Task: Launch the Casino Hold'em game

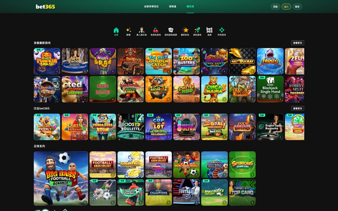Action: [x=103, y=89]
